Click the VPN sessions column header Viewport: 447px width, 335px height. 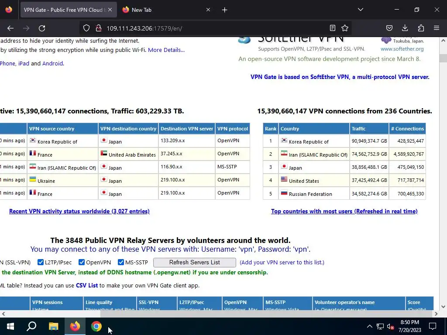(x=56, y=303)
